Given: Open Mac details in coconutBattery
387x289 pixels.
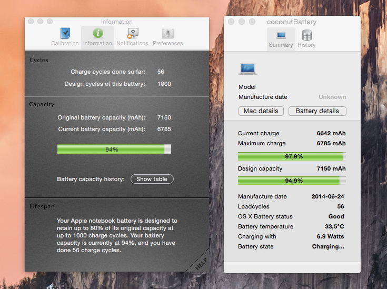Looking at the screenshot, I should (x=261, y=111).
